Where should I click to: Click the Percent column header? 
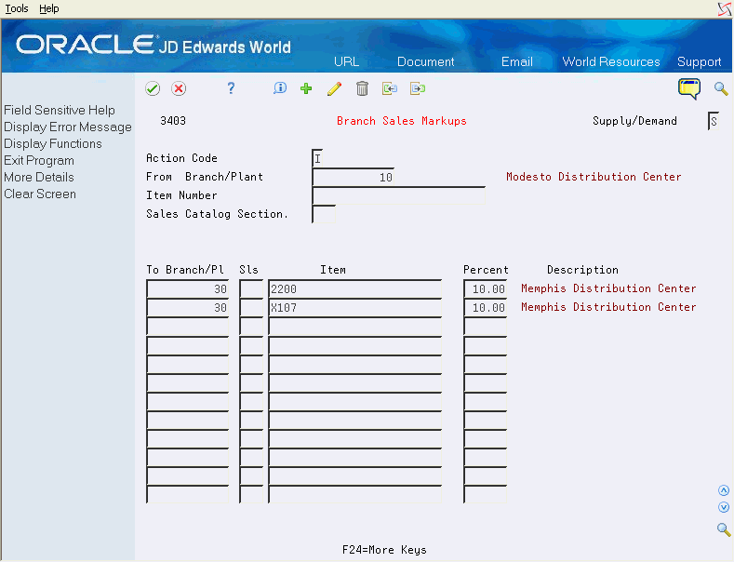click(x=486, y=270)
